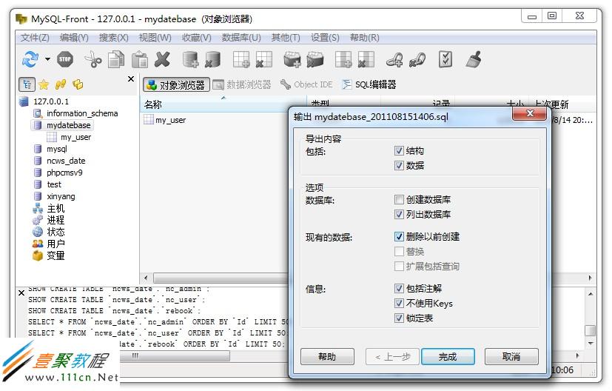The image size is (612, 391).
Task: Select the mysql database node
Action: click(x=57, y=149)
